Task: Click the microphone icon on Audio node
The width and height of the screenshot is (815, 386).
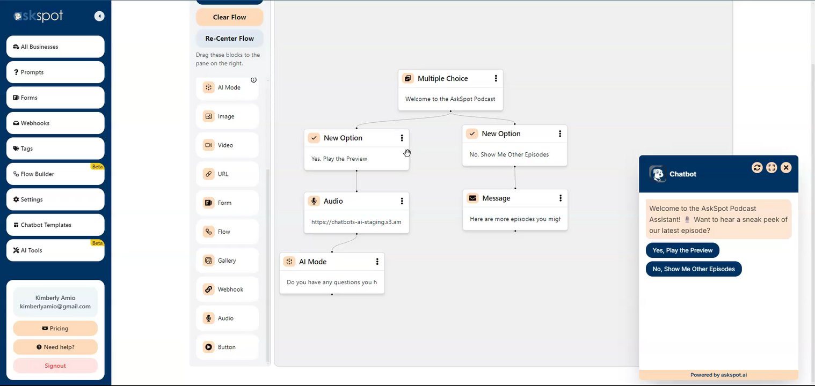Action: 314,201
